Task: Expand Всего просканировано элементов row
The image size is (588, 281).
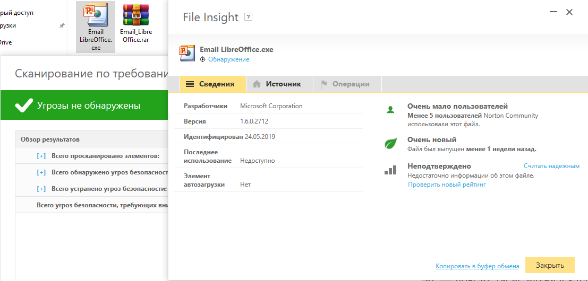Action: click(x=41, y=156)
